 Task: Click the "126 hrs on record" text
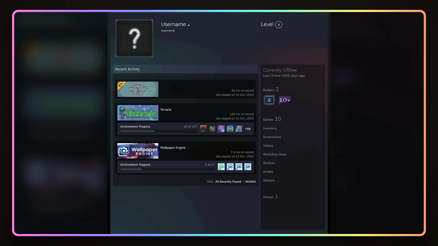pos(242,114)
